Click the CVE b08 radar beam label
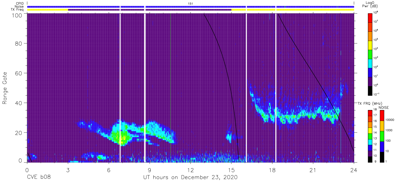Viewport: 398px width, 184px height. 39,177
